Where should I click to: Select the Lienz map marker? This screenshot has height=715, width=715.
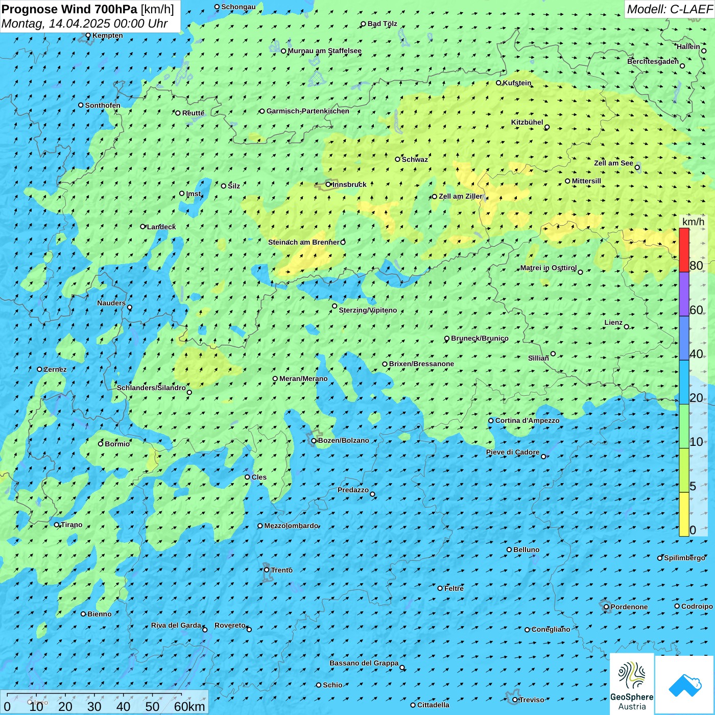point(627,327)
